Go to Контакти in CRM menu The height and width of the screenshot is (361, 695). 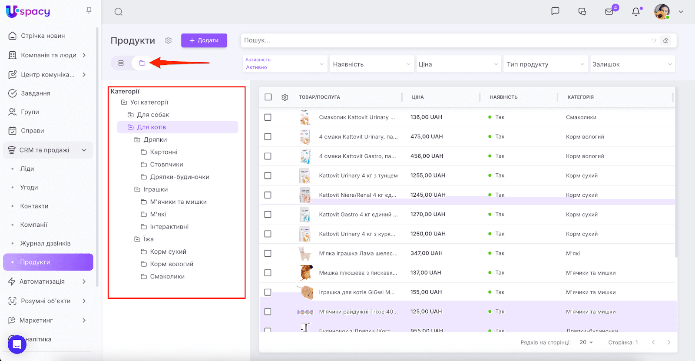tap(34, 206)
